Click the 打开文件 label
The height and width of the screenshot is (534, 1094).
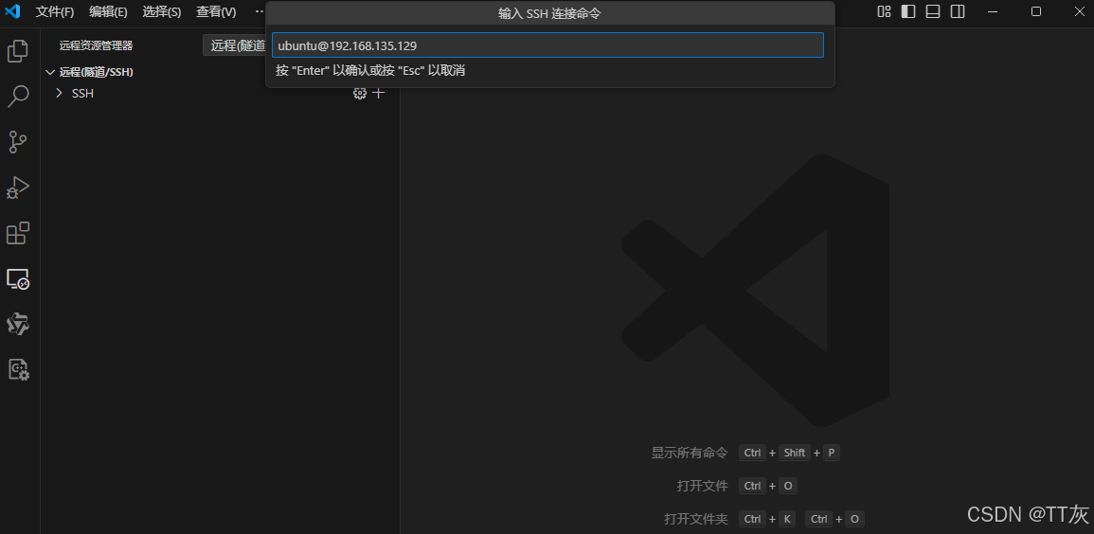coord(702,486)
